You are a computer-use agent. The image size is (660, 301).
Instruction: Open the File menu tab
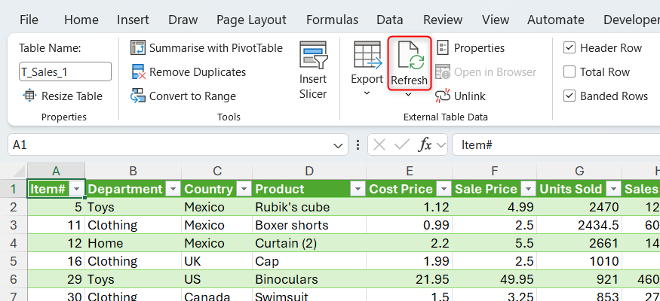(x=29, y=20)
